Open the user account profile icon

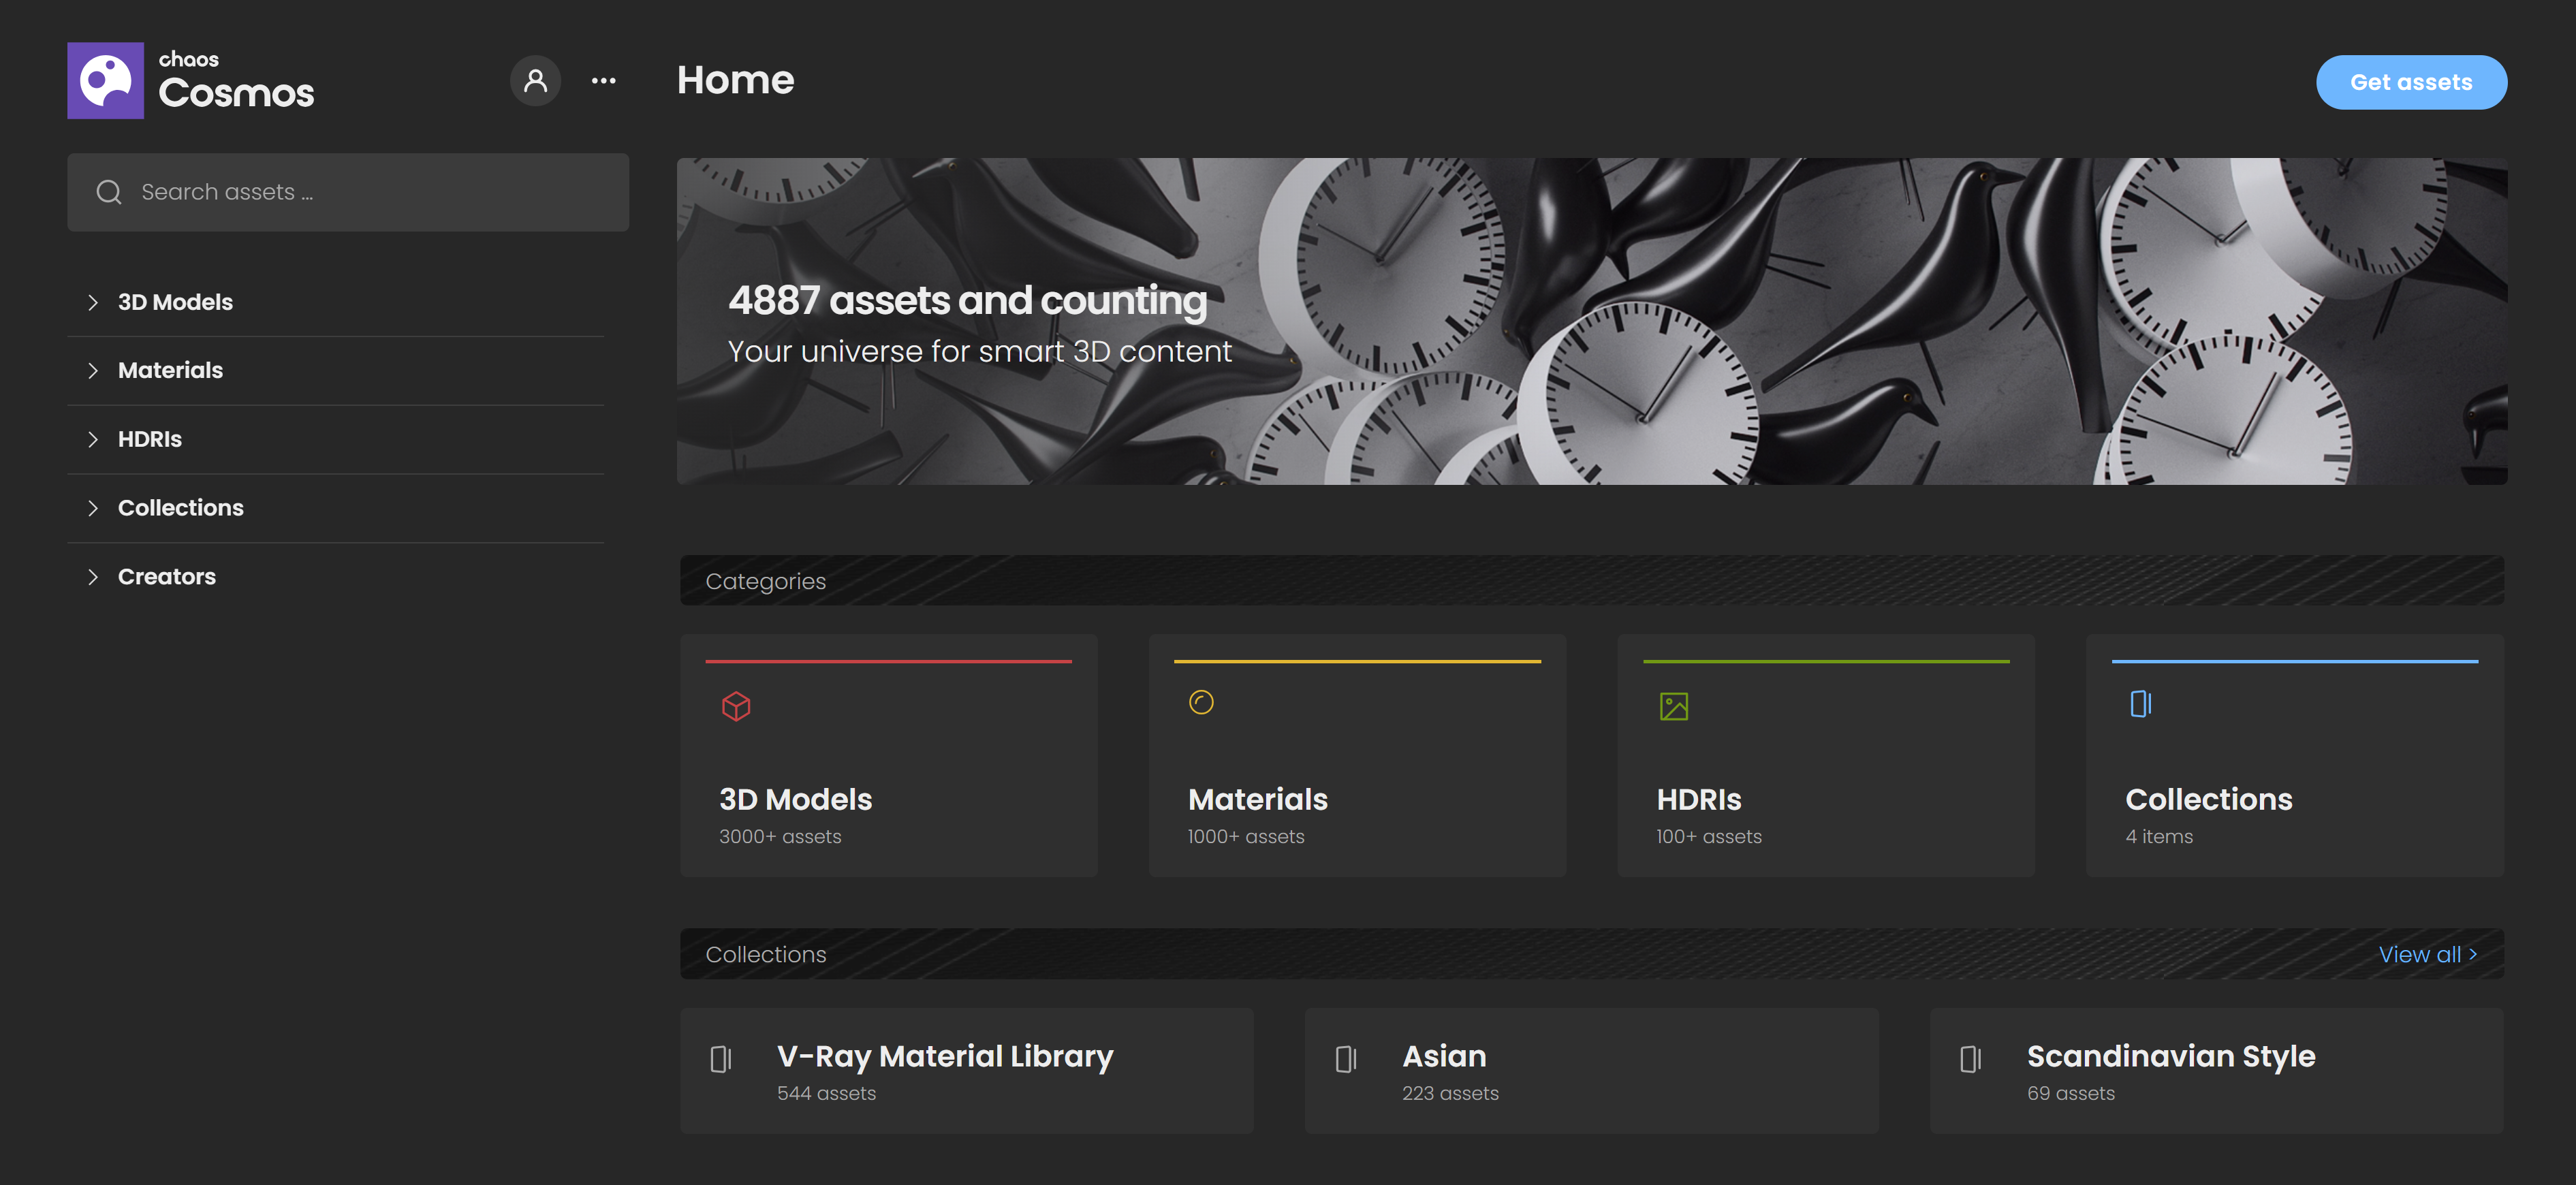point(535,81)
